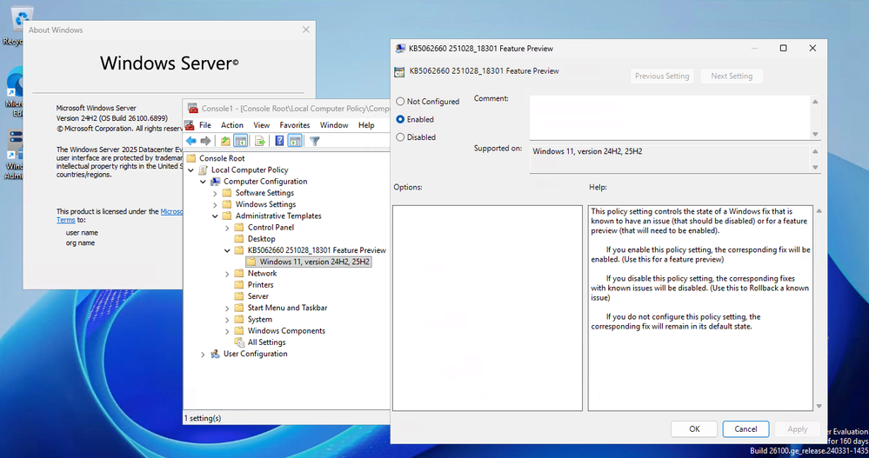Open Help via the blue question mark icon
The height and width of the screenshot is (458, 869).
pos(280,141)
